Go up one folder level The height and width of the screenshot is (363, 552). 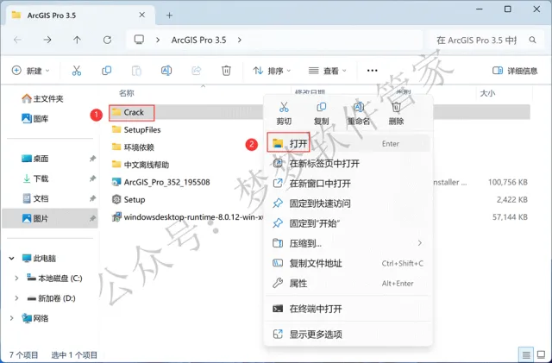[77, 40]
